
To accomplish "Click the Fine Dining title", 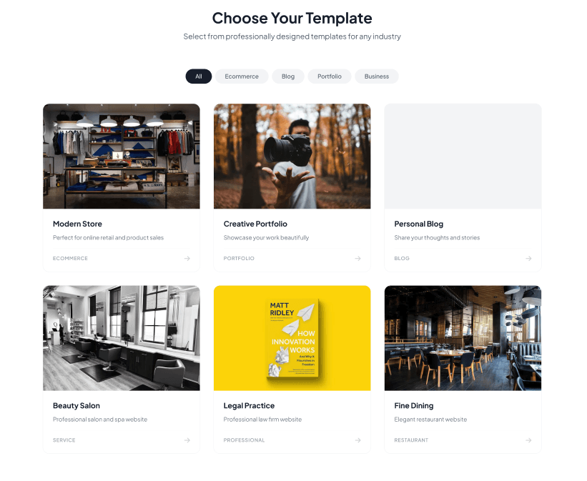I will pos(414,406).
